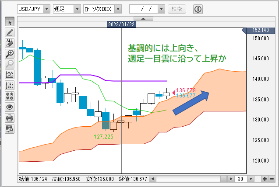279x187 pixels.
Task: Click the 終値:136.677 close value
Action: pyautogui.click(x=133, y=179)
